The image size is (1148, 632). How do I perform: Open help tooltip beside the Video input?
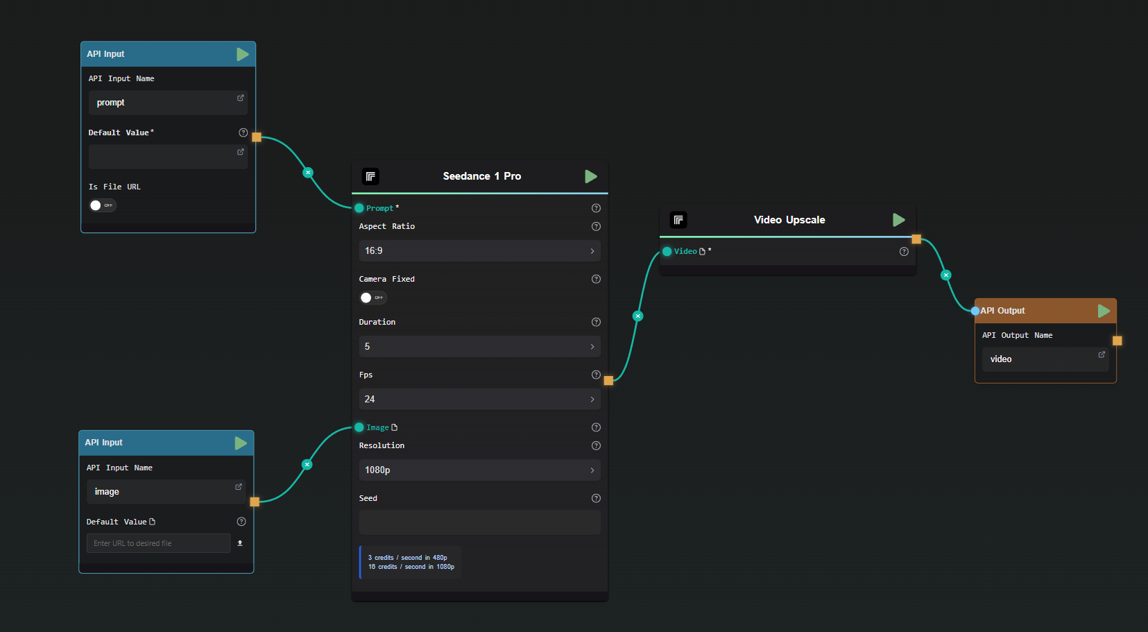904,252
